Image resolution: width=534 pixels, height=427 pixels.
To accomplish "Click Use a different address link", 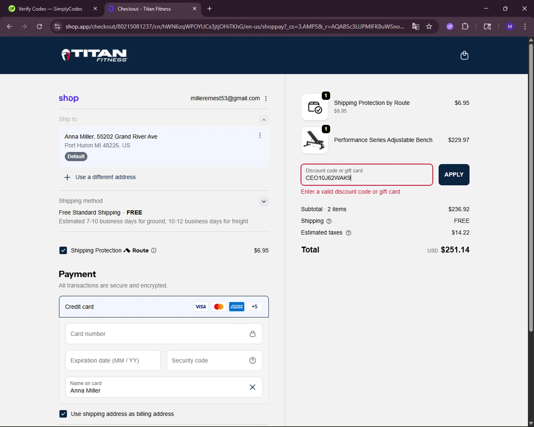I will point(105,177).
